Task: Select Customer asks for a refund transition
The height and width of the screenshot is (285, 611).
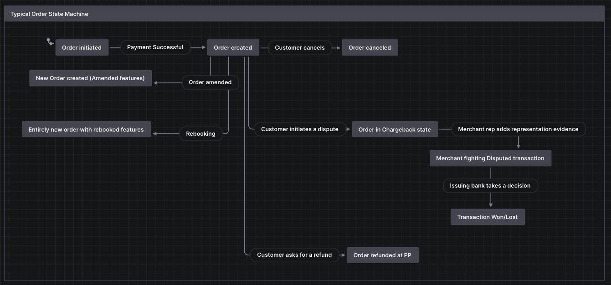Action: [295, 255]
